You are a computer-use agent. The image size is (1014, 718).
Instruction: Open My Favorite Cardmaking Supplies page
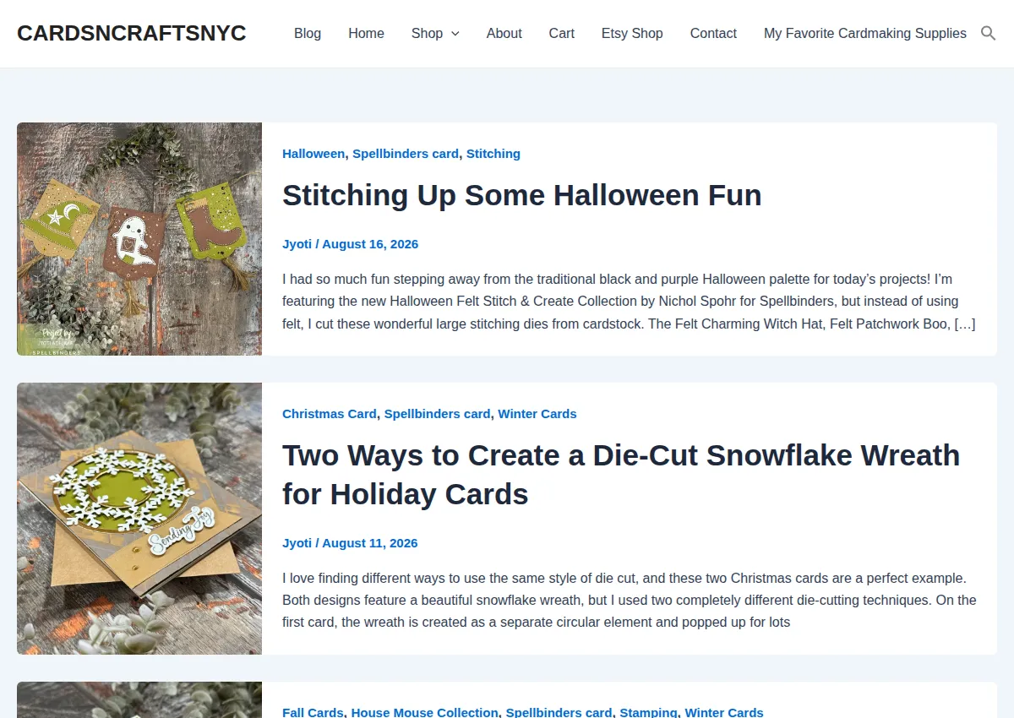pos(865,34)
